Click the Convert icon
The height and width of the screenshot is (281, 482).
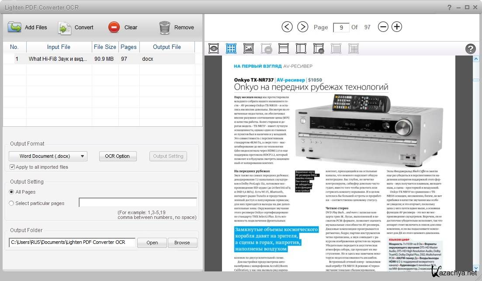pyautogui.click(x=65, y=28)
